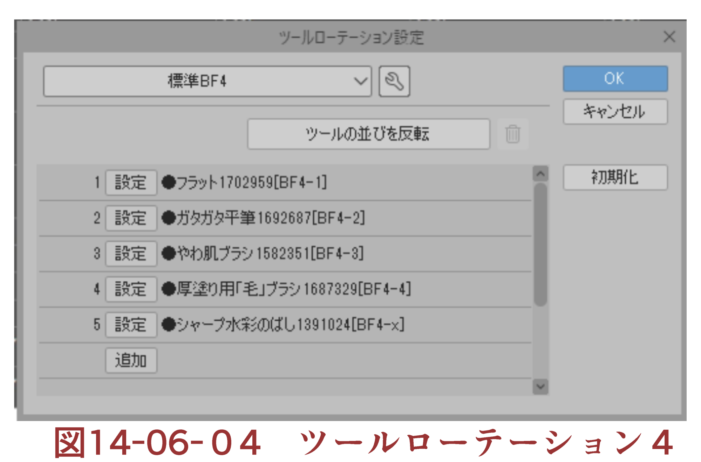Select シャープ水彩のばし1391024[BF4-x] entry

coord(283,324)
